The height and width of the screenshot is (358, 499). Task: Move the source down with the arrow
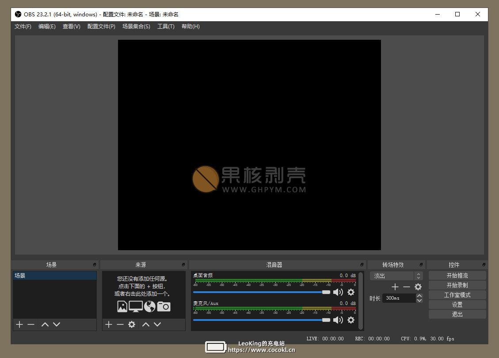pyautogui.click(x=157, y=324)
